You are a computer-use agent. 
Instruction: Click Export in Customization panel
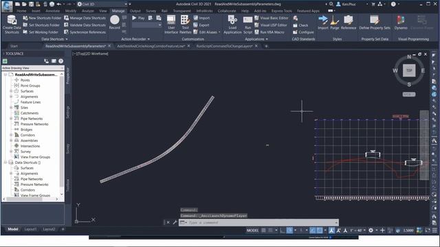pyautogui.click(x=201, y=25)
